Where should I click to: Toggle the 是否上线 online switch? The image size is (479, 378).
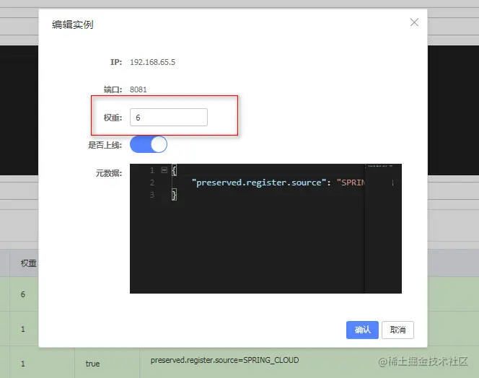point(149,144)
